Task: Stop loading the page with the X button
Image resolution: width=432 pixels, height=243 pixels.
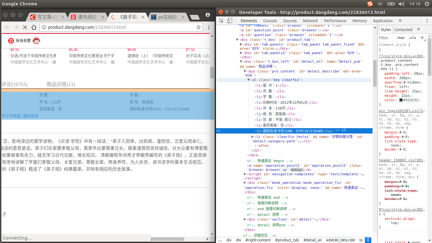Action: (25, 27)
